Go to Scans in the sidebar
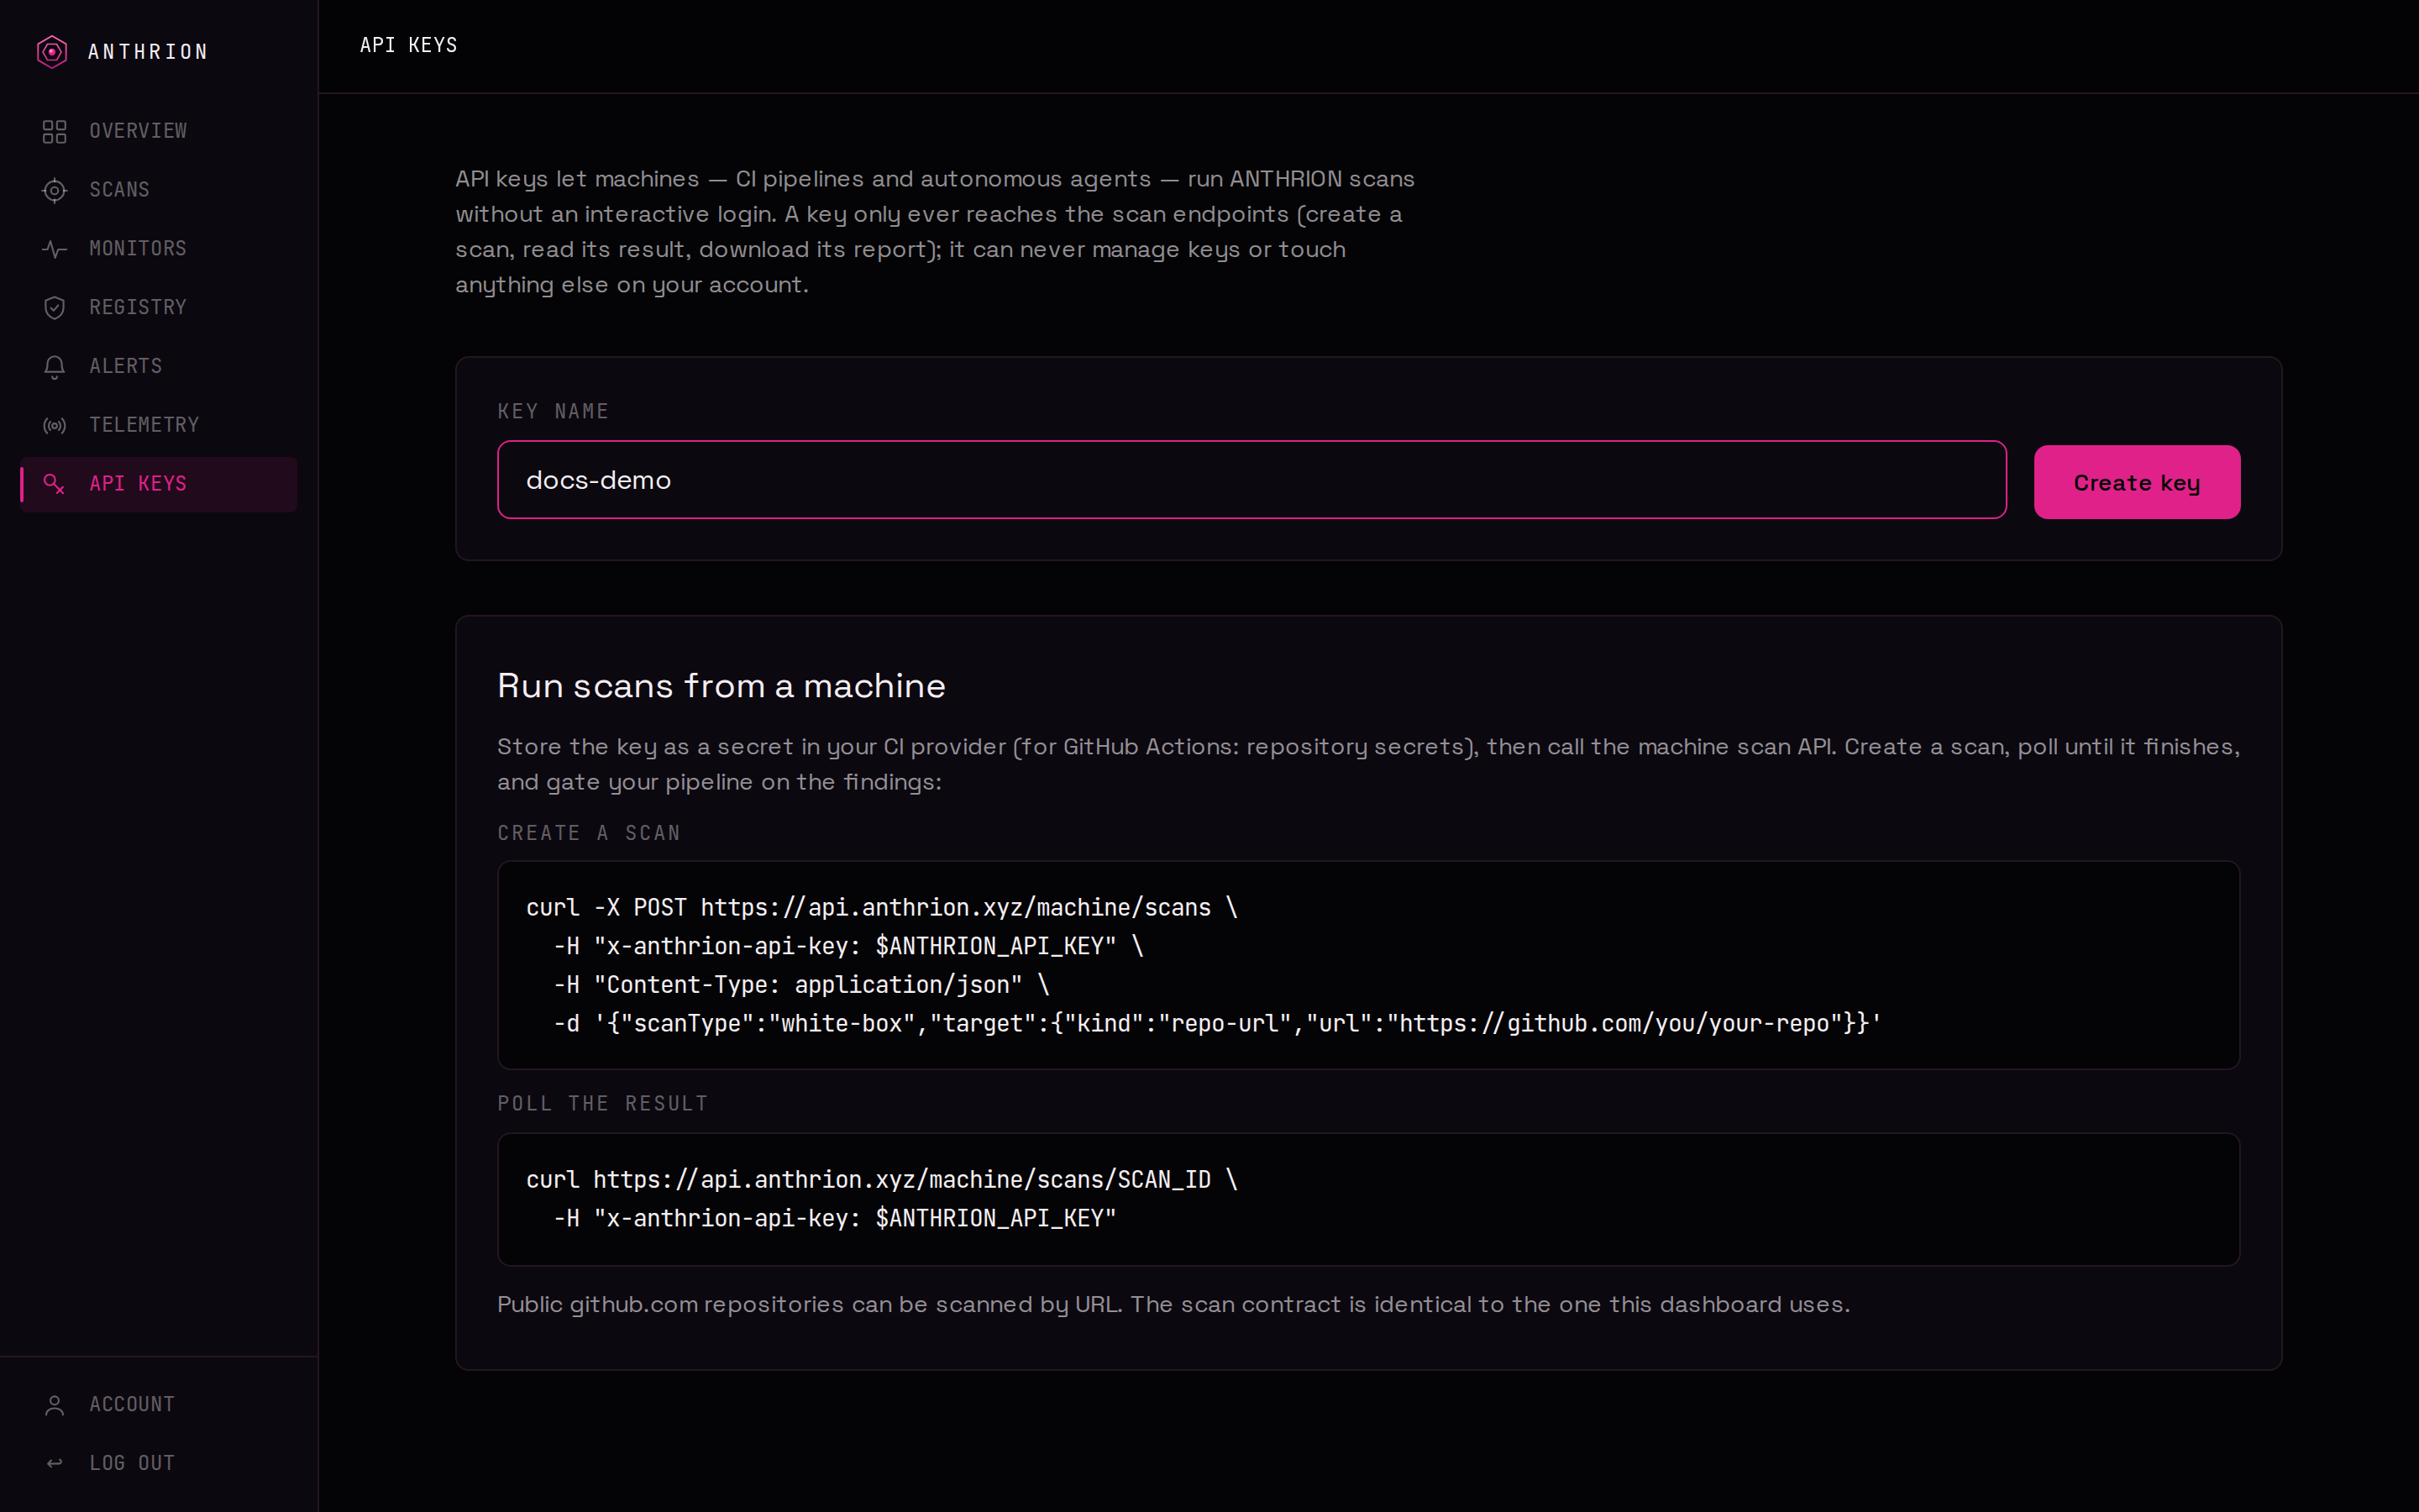This screenshot has height=1512, width=2419. coord(159,190)
